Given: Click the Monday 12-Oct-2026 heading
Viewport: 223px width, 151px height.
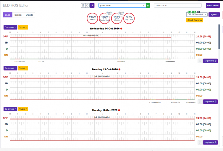Looking at the screenshot, I should tap(105, 110).
